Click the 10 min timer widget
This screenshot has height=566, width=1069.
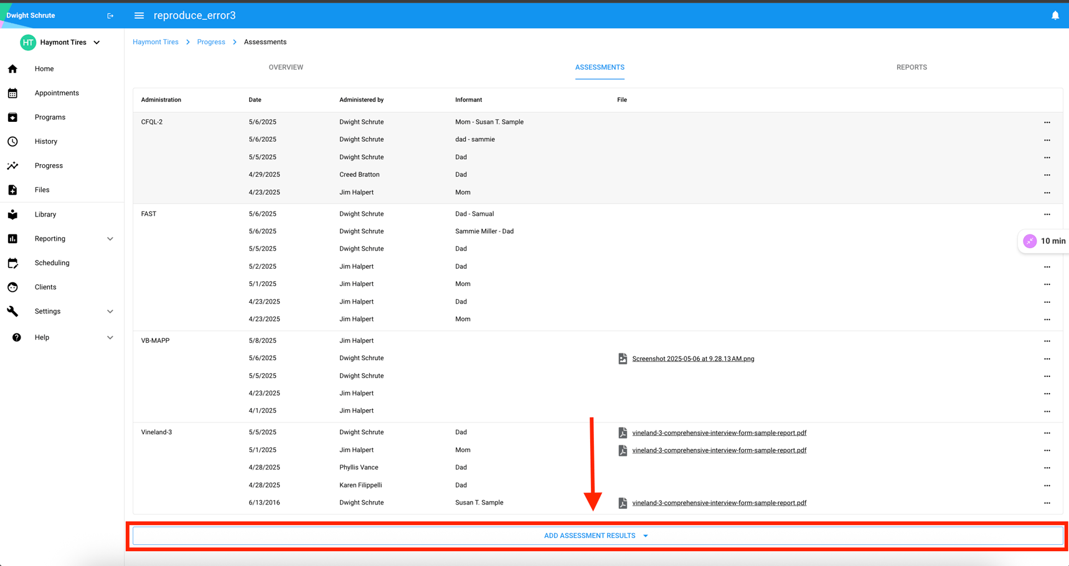(x=1044, y=241)
